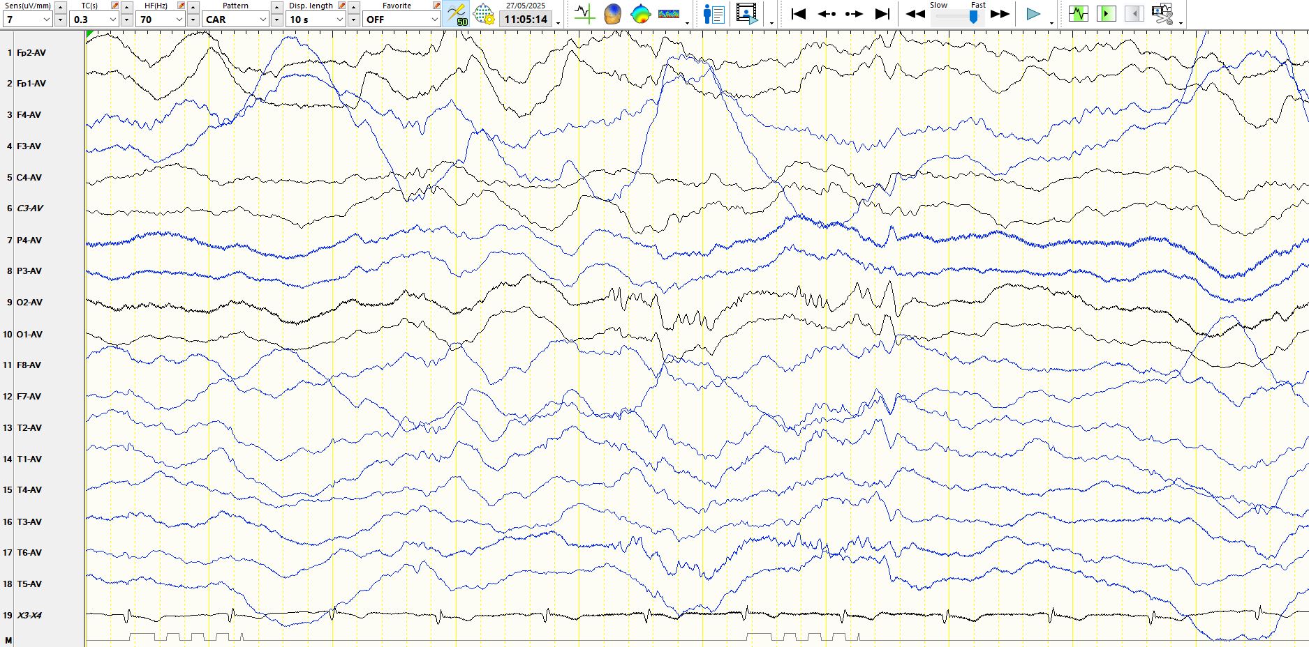Expand the overflow arrow after scissors tool
Screen dimensions: 1309x647
(x=1181, y=23)
